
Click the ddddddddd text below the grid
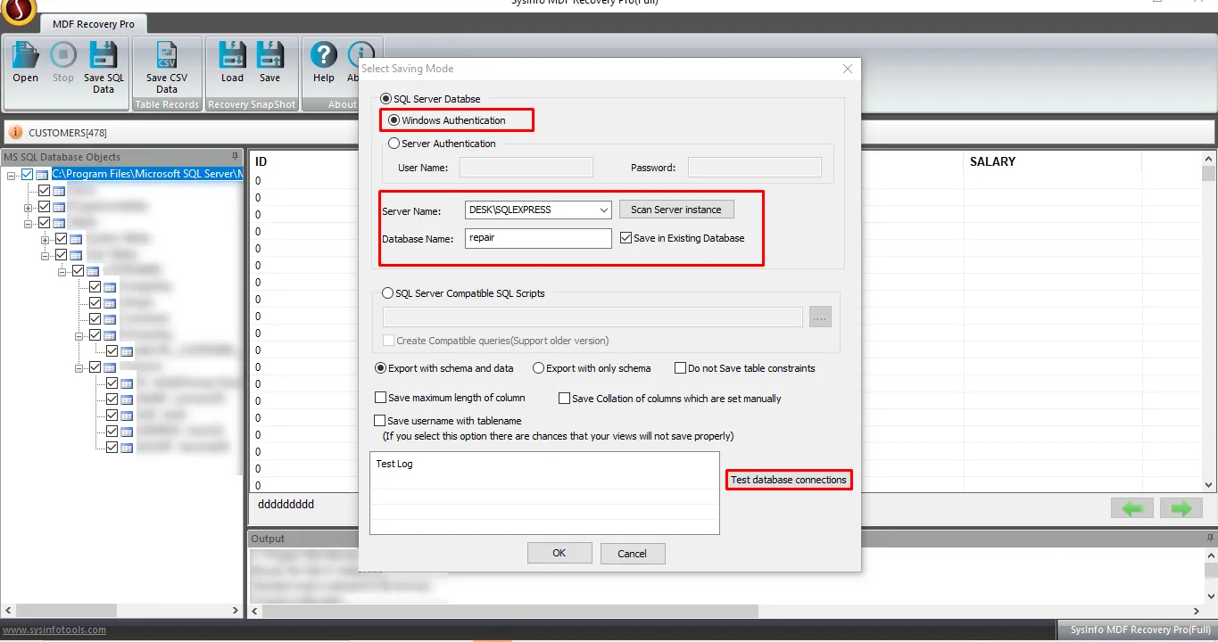[286, 504]
